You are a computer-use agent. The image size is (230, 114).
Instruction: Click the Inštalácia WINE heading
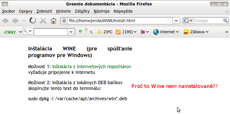[x=80, y=52]
